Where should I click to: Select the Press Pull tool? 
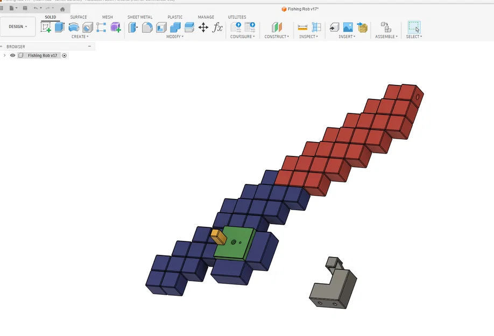pos(133,27)
